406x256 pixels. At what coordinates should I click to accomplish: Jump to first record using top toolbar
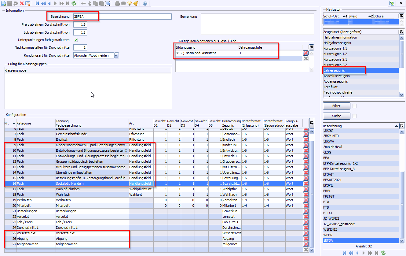[x=37, y=3]
